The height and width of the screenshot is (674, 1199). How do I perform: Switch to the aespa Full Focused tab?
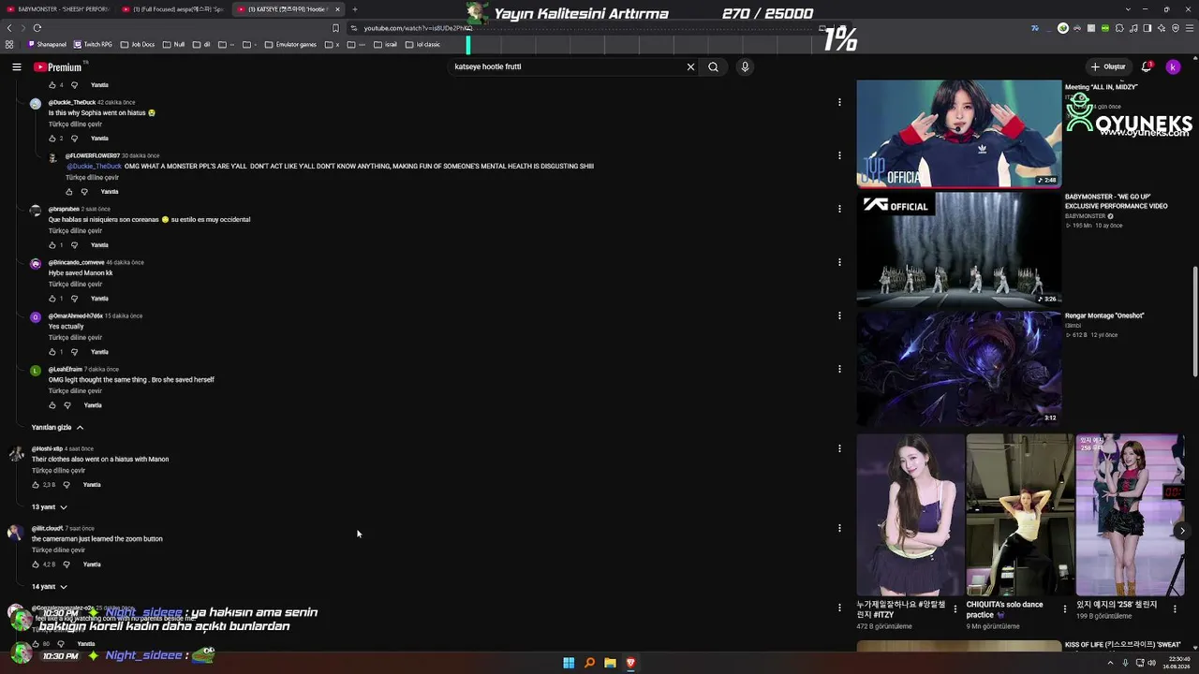(175, 9)
